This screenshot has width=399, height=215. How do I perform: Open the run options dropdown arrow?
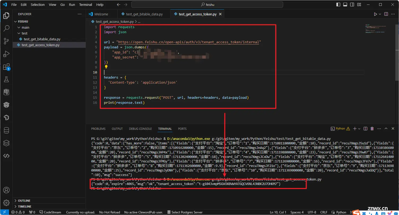(380, 14)
